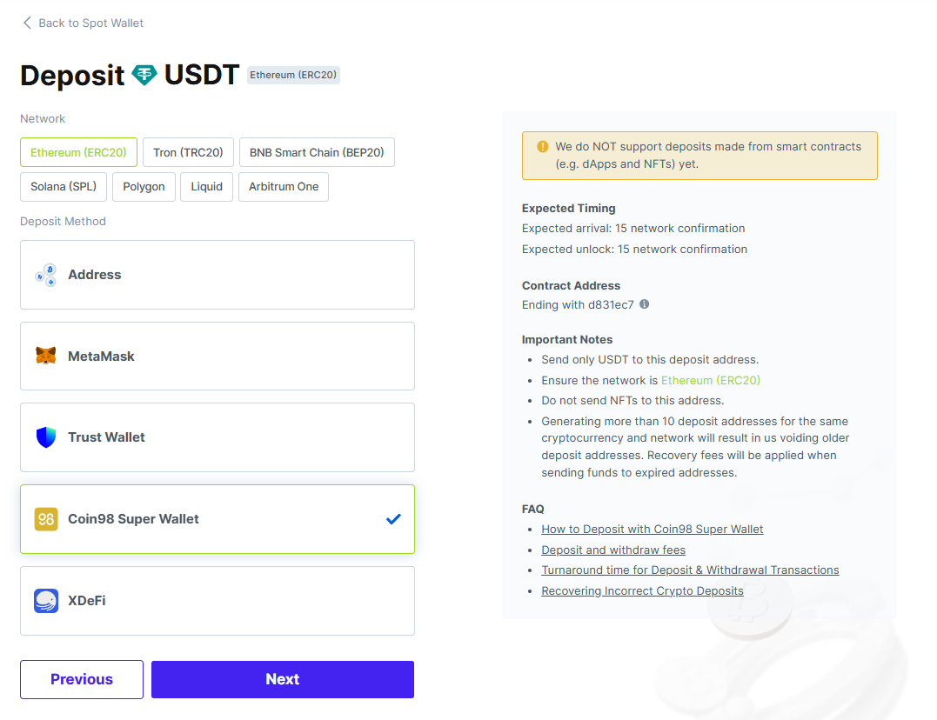This screenshot has height=720, width=937.
Task: Click the XDeFi wallet icon
Action: (x=46, y=601)
